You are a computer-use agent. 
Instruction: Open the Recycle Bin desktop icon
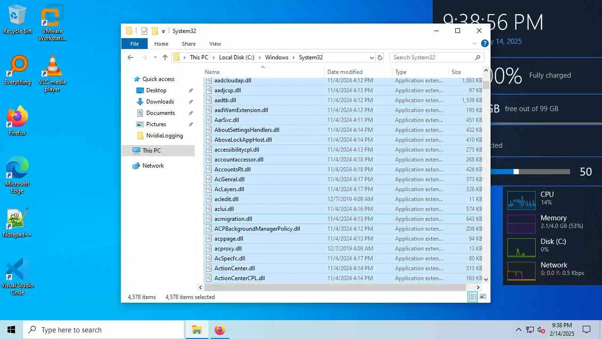17,20
